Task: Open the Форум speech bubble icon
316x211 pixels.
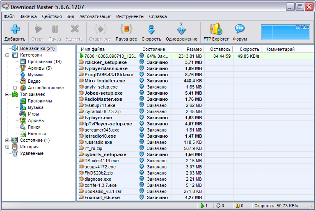Action: tap(240, 29)
